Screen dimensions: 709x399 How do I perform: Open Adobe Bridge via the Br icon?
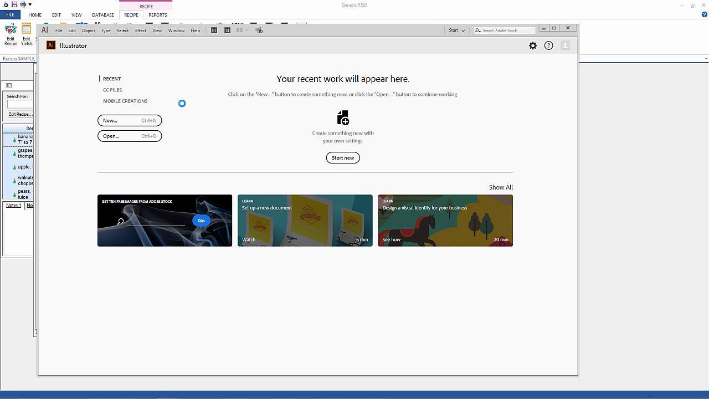(214, 30)
